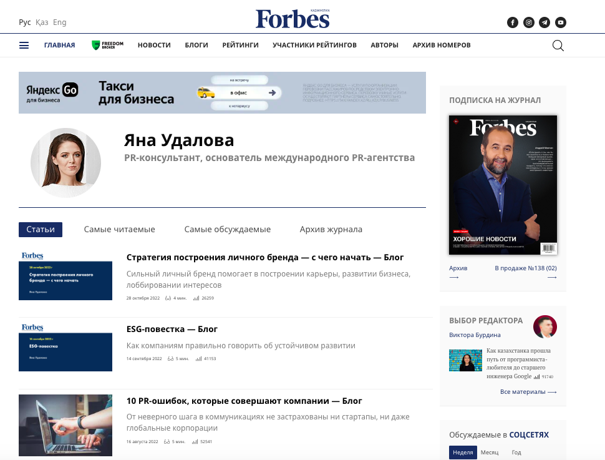
Task: Click the ВЫБОР РЕДАКТОРА heading
Action: [x=486, y=321]
